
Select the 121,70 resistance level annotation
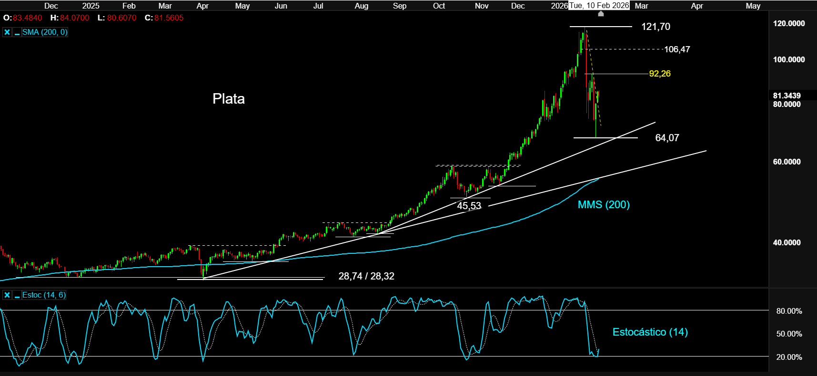pos(656,27)
